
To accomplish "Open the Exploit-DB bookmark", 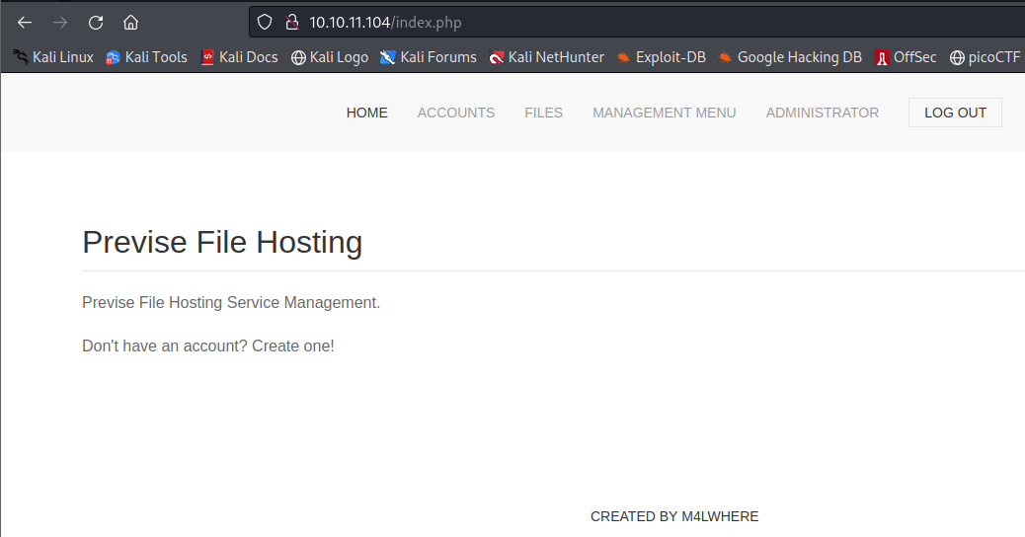I will tap(662, 57).
